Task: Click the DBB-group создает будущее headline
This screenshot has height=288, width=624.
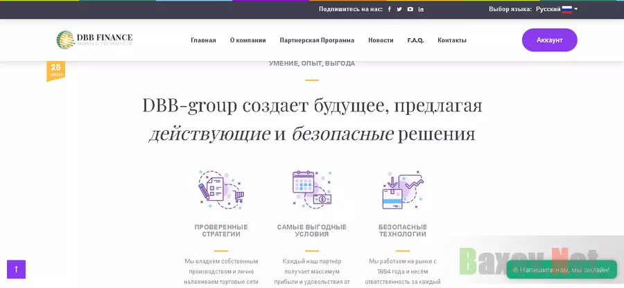Action: (x=312, y=120)
